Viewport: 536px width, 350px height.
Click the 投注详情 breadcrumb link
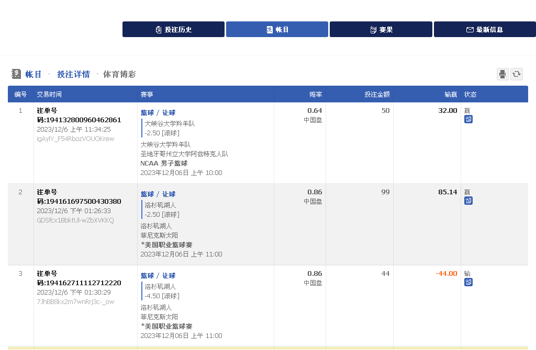point(73,74)
